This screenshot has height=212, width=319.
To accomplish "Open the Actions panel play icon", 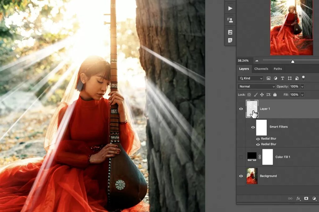I will click(230, 8).
